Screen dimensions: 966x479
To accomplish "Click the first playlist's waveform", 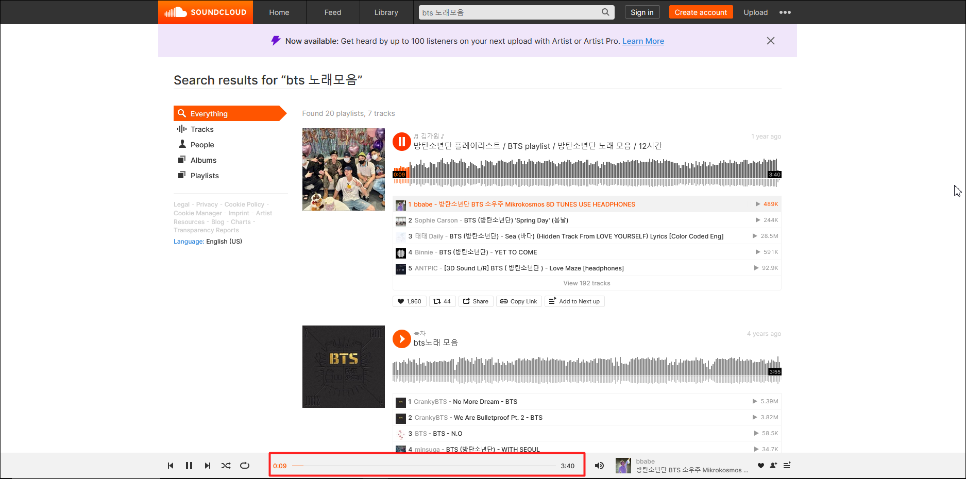I will [x=587, y=173].
